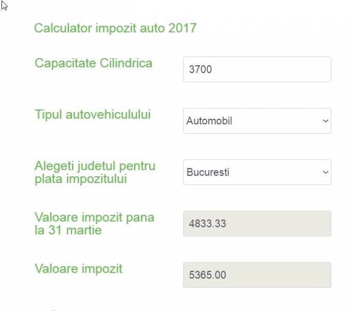Click the Capacitate Cilindrica label

point(93,63)
